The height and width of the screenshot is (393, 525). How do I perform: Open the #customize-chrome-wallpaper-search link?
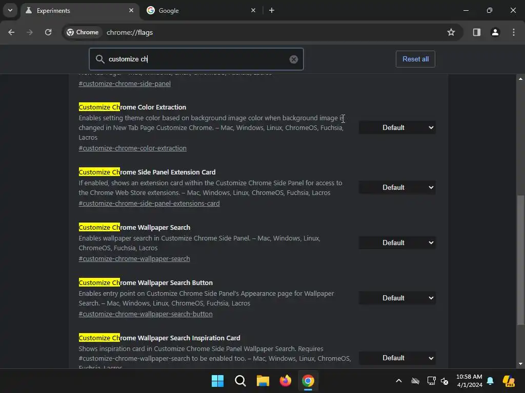134,258
